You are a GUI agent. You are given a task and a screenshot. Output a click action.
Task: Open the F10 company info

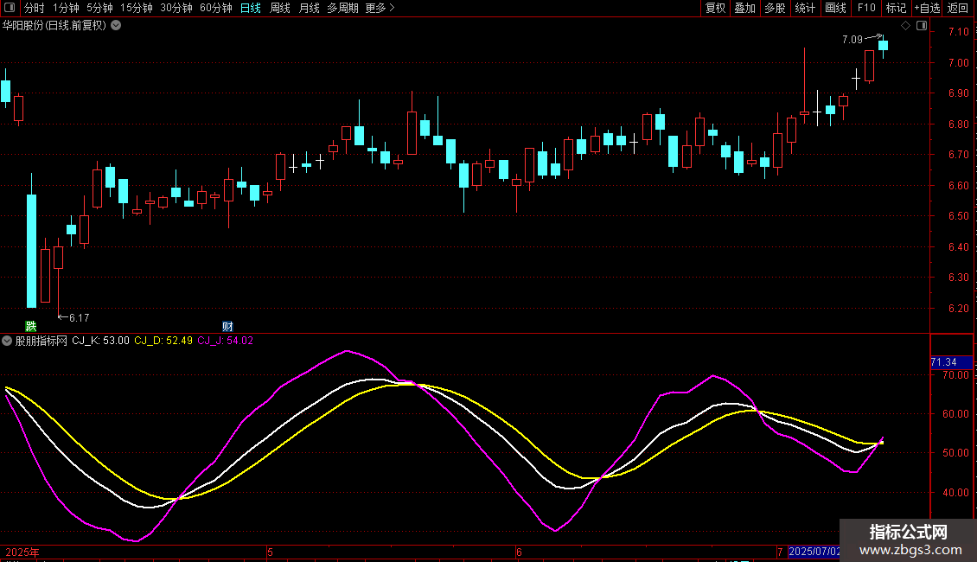click(866, 8)
